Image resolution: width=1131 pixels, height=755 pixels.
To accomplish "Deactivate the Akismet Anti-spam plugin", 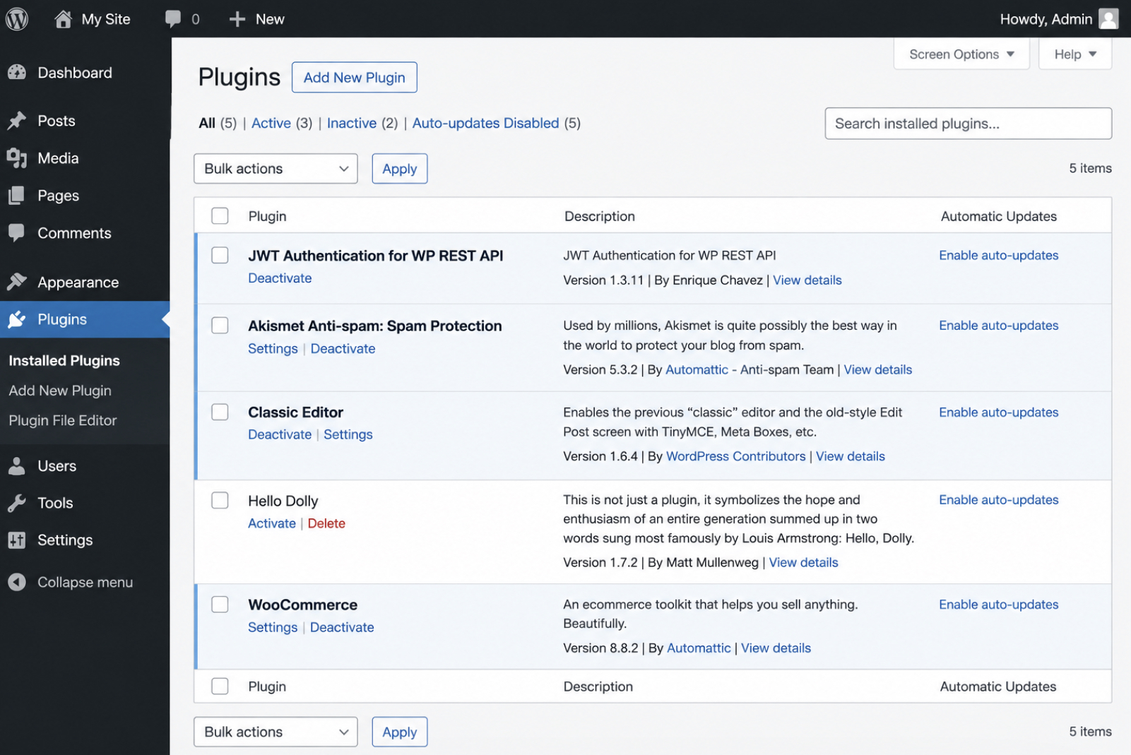I will pyautogui.click(x=343, y=349).
